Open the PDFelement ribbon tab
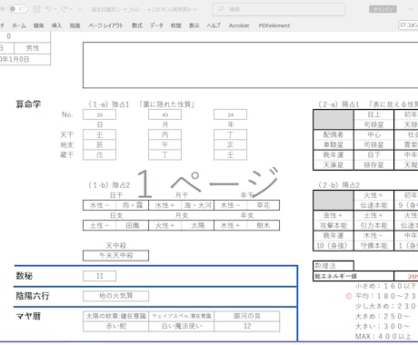Viewport: 418px width, 345px height. click(x=274, y=25)
